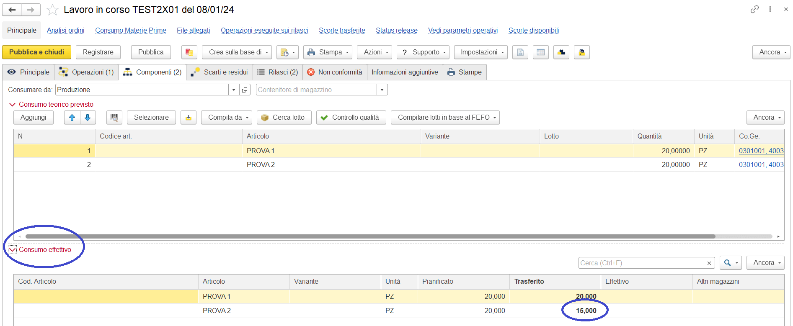Open the magnifier search options button

731,263
